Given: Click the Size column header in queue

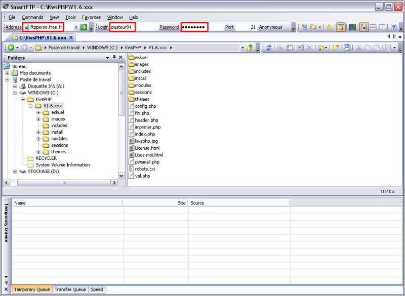Looking at the screenshot, I should (x=155, y=203).
